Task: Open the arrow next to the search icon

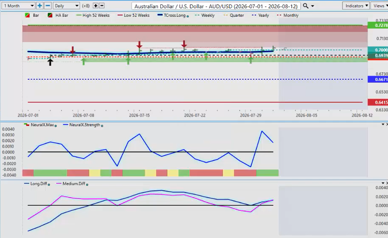Action: pyautogui.click(x=313, y=6)
